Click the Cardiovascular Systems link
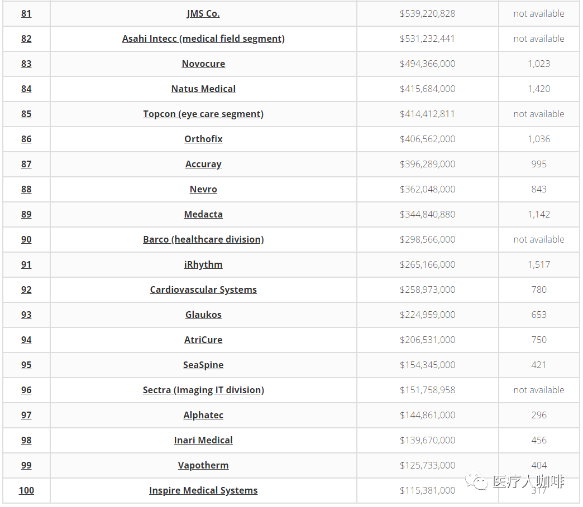Viewport: 583px width, 507px height. 203,289
